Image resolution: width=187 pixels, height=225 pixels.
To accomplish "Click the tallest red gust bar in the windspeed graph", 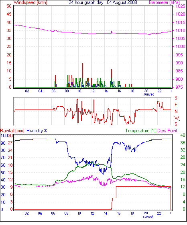I will (83, 71).
